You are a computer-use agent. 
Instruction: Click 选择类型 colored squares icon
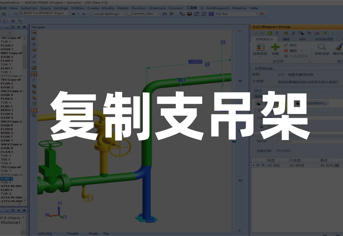click(260, 47)
